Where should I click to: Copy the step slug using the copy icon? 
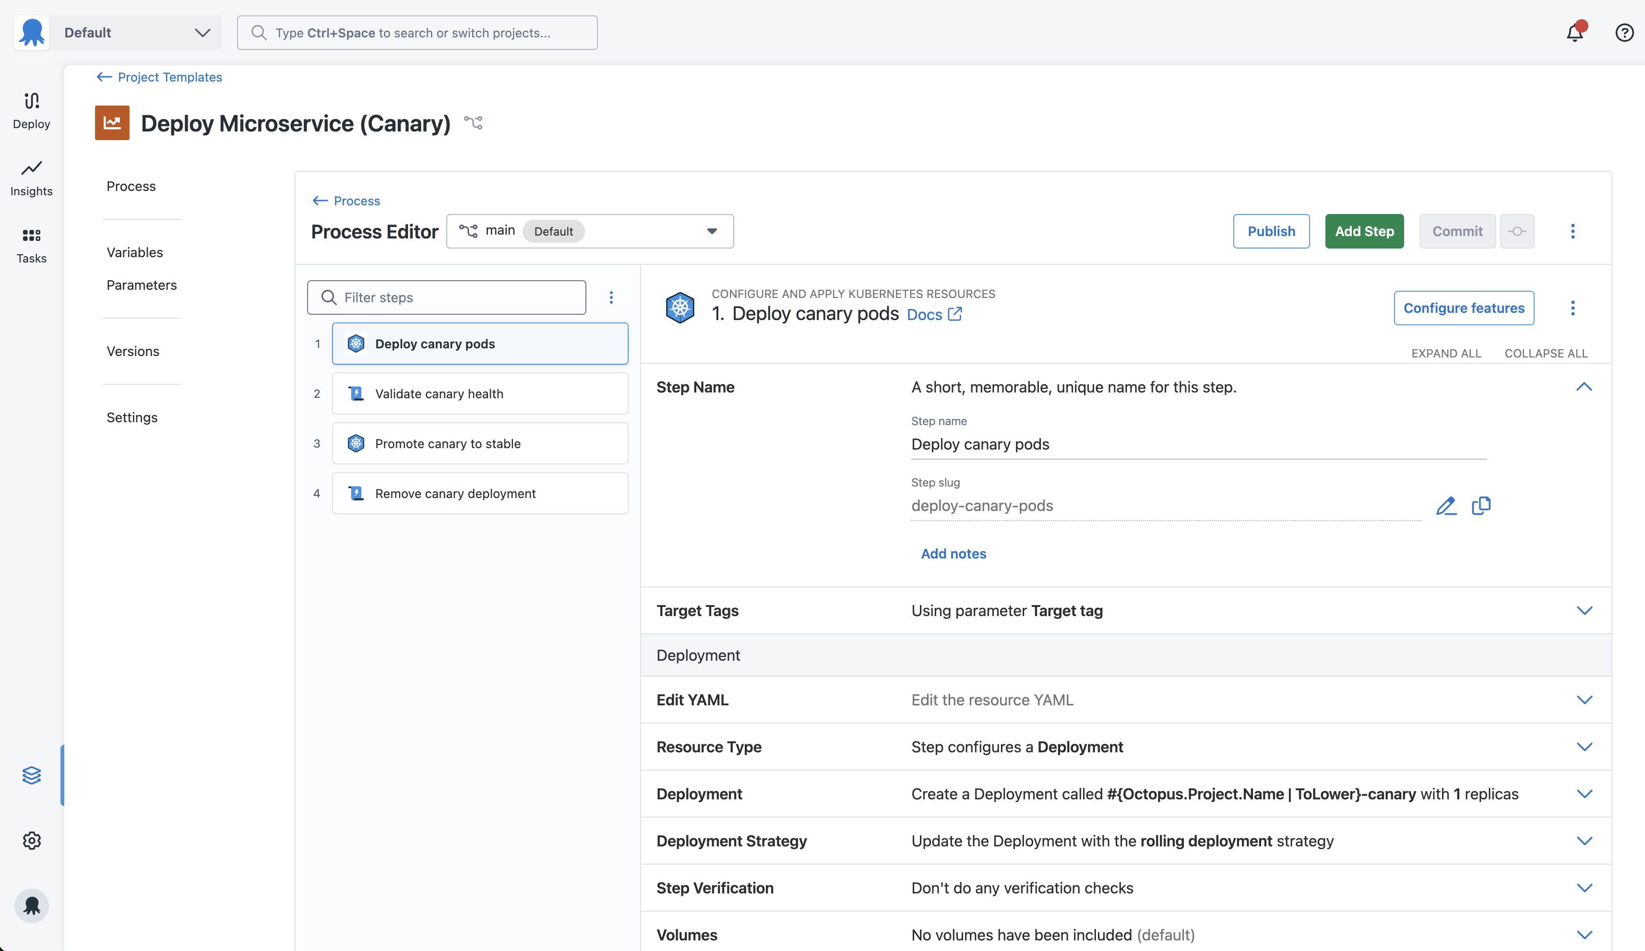1482,506
